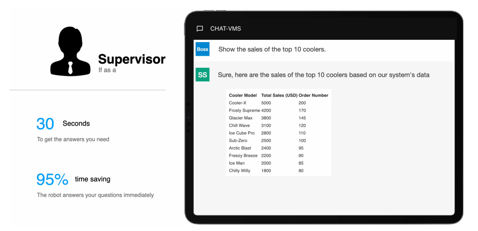478x231 pixels.
Task: Select the Glacier Max row
Action: (x=278, y=118)
